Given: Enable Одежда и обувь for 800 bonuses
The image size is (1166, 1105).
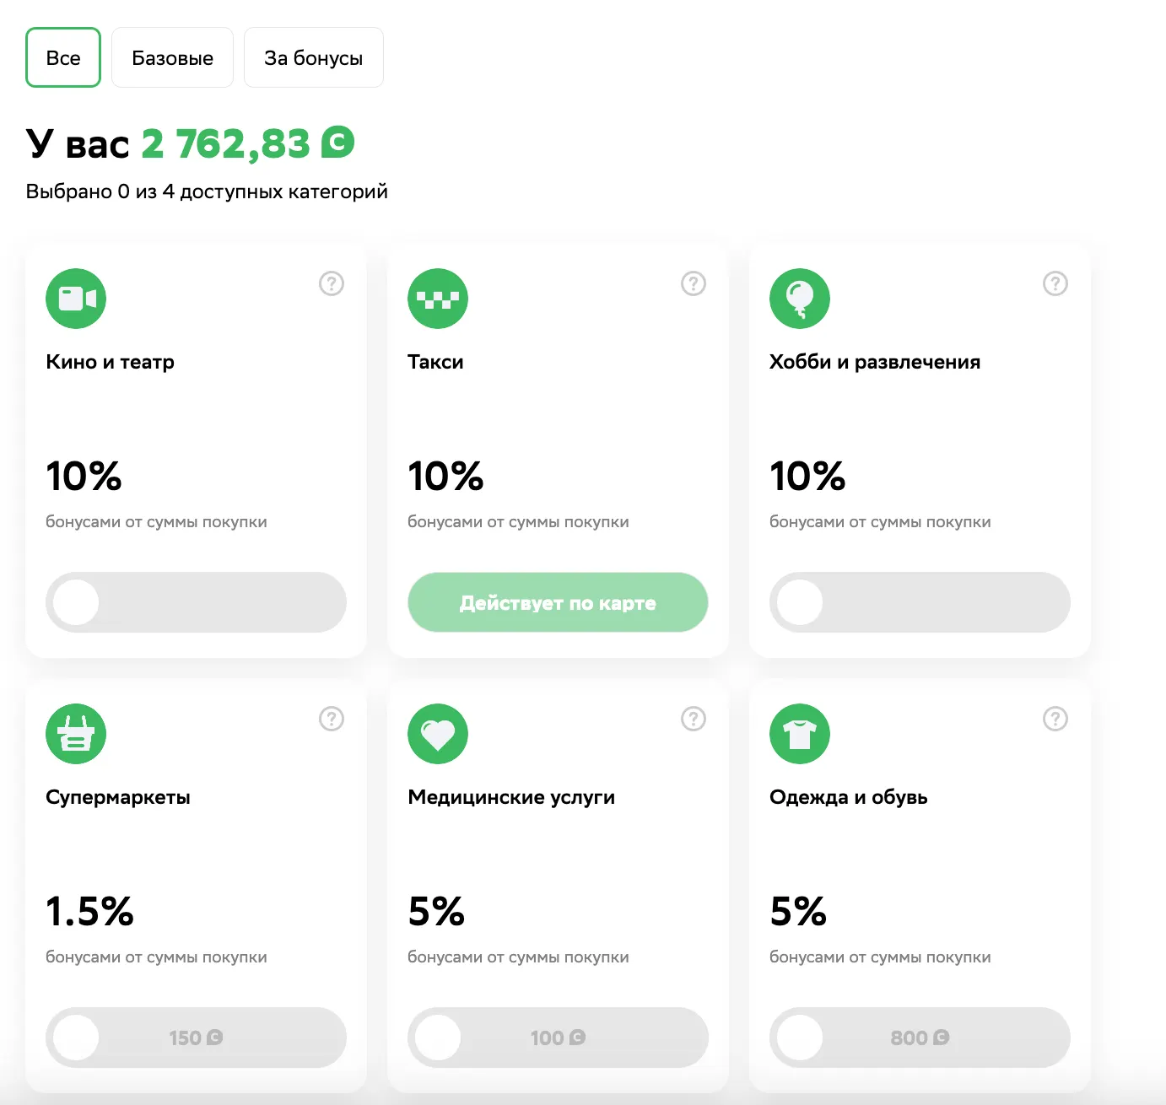Looking at the screenshot, I should (x=920, y=1038).
